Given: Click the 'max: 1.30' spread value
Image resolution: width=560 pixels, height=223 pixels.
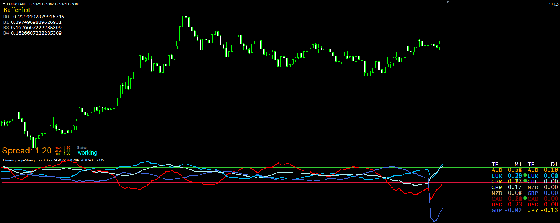Looking at the screenshot, I should pyautogui.click(x=63, y=148).
